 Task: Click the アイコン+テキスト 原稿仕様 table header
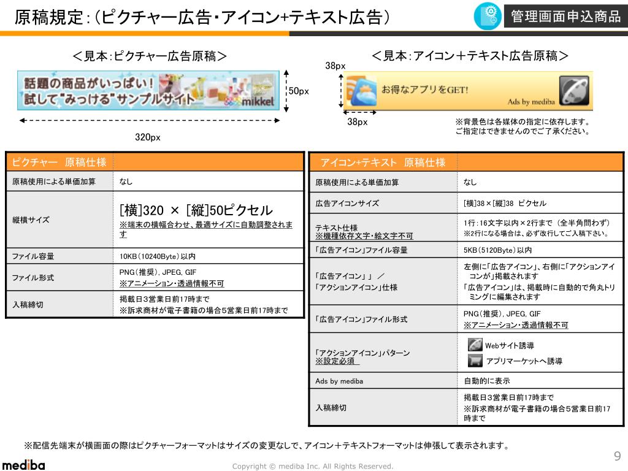pyautogui.click(x=383, y=163)
